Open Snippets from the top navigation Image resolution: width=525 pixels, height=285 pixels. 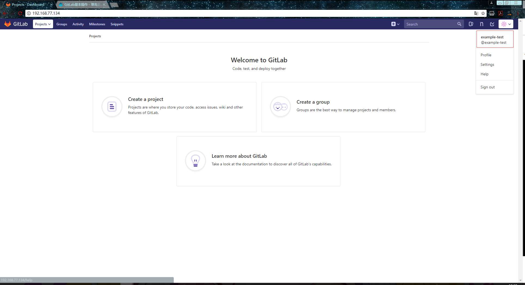tap(117, 24)
